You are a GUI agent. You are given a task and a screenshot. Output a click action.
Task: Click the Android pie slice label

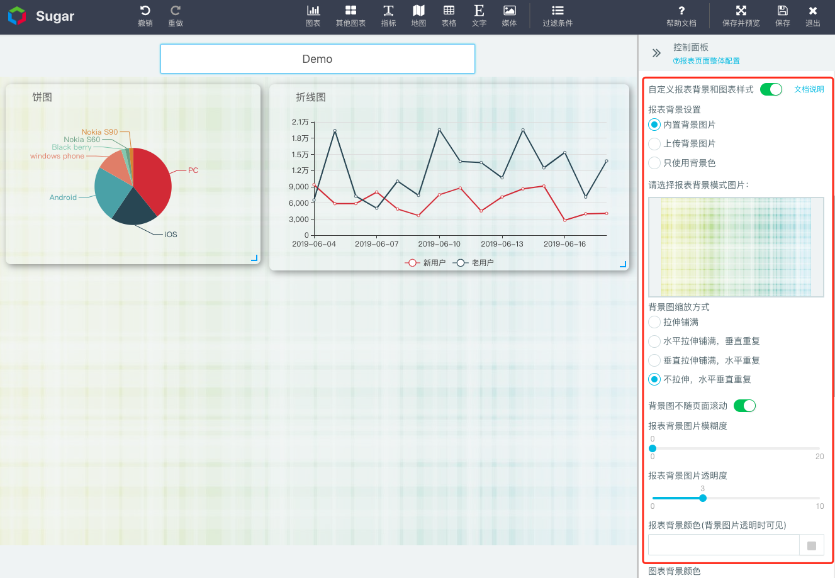(x=63, y=197)
